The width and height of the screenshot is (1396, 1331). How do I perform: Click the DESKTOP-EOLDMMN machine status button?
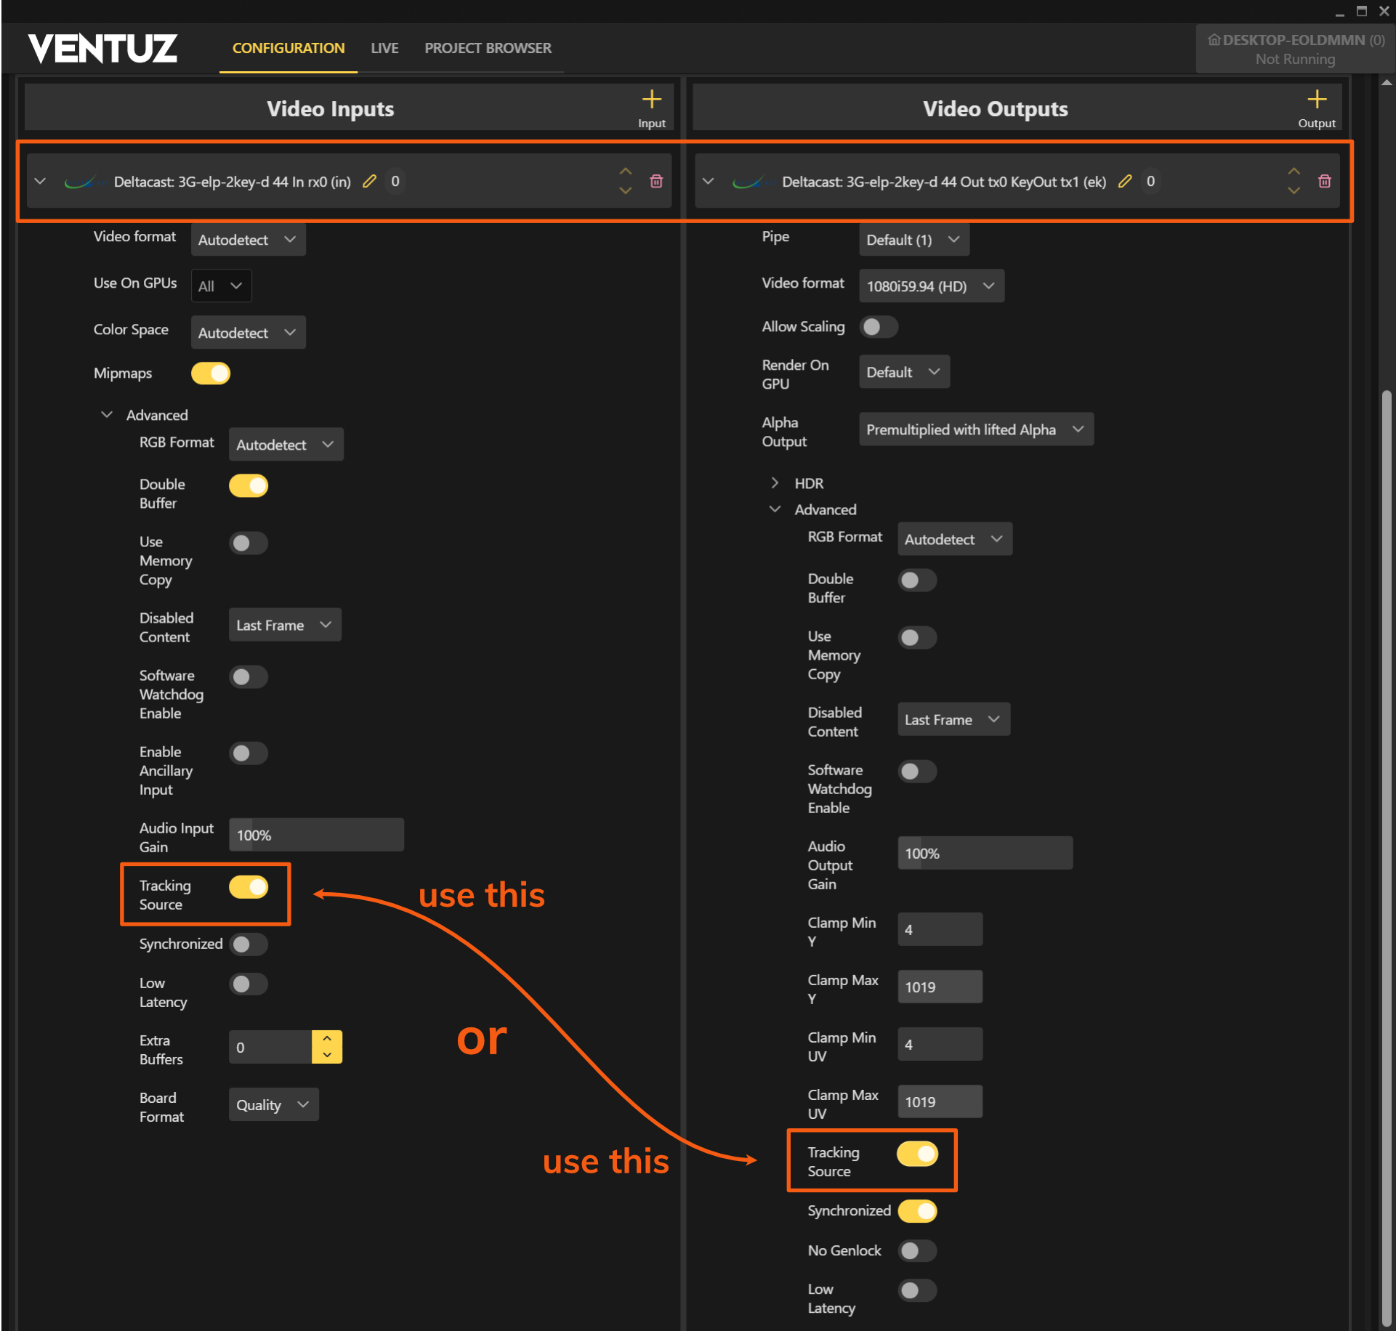coord(1294,49)
